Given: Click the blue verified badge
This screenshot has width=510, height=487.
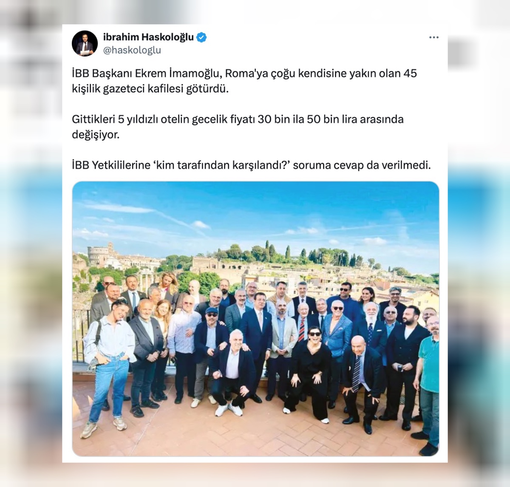Looking at the screenshot, I should click(x=201, y=37).
